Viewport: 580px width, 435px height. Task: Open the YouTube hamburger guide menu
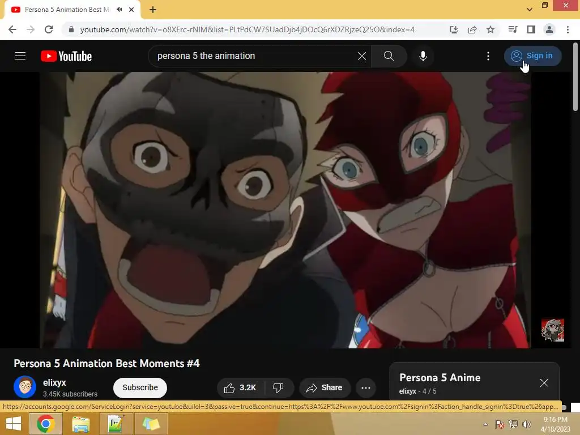[20, 56]
